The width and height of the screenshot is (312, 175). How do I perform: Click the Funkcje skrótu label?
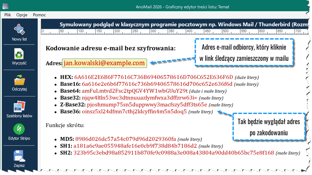point(65,125)
